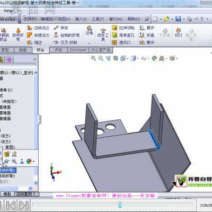Open the Edit Appearance color-ball dropdown in view toolbar
Image resolution: width=212 pixels, height=212 pixels.
click(x=154, y=58)
